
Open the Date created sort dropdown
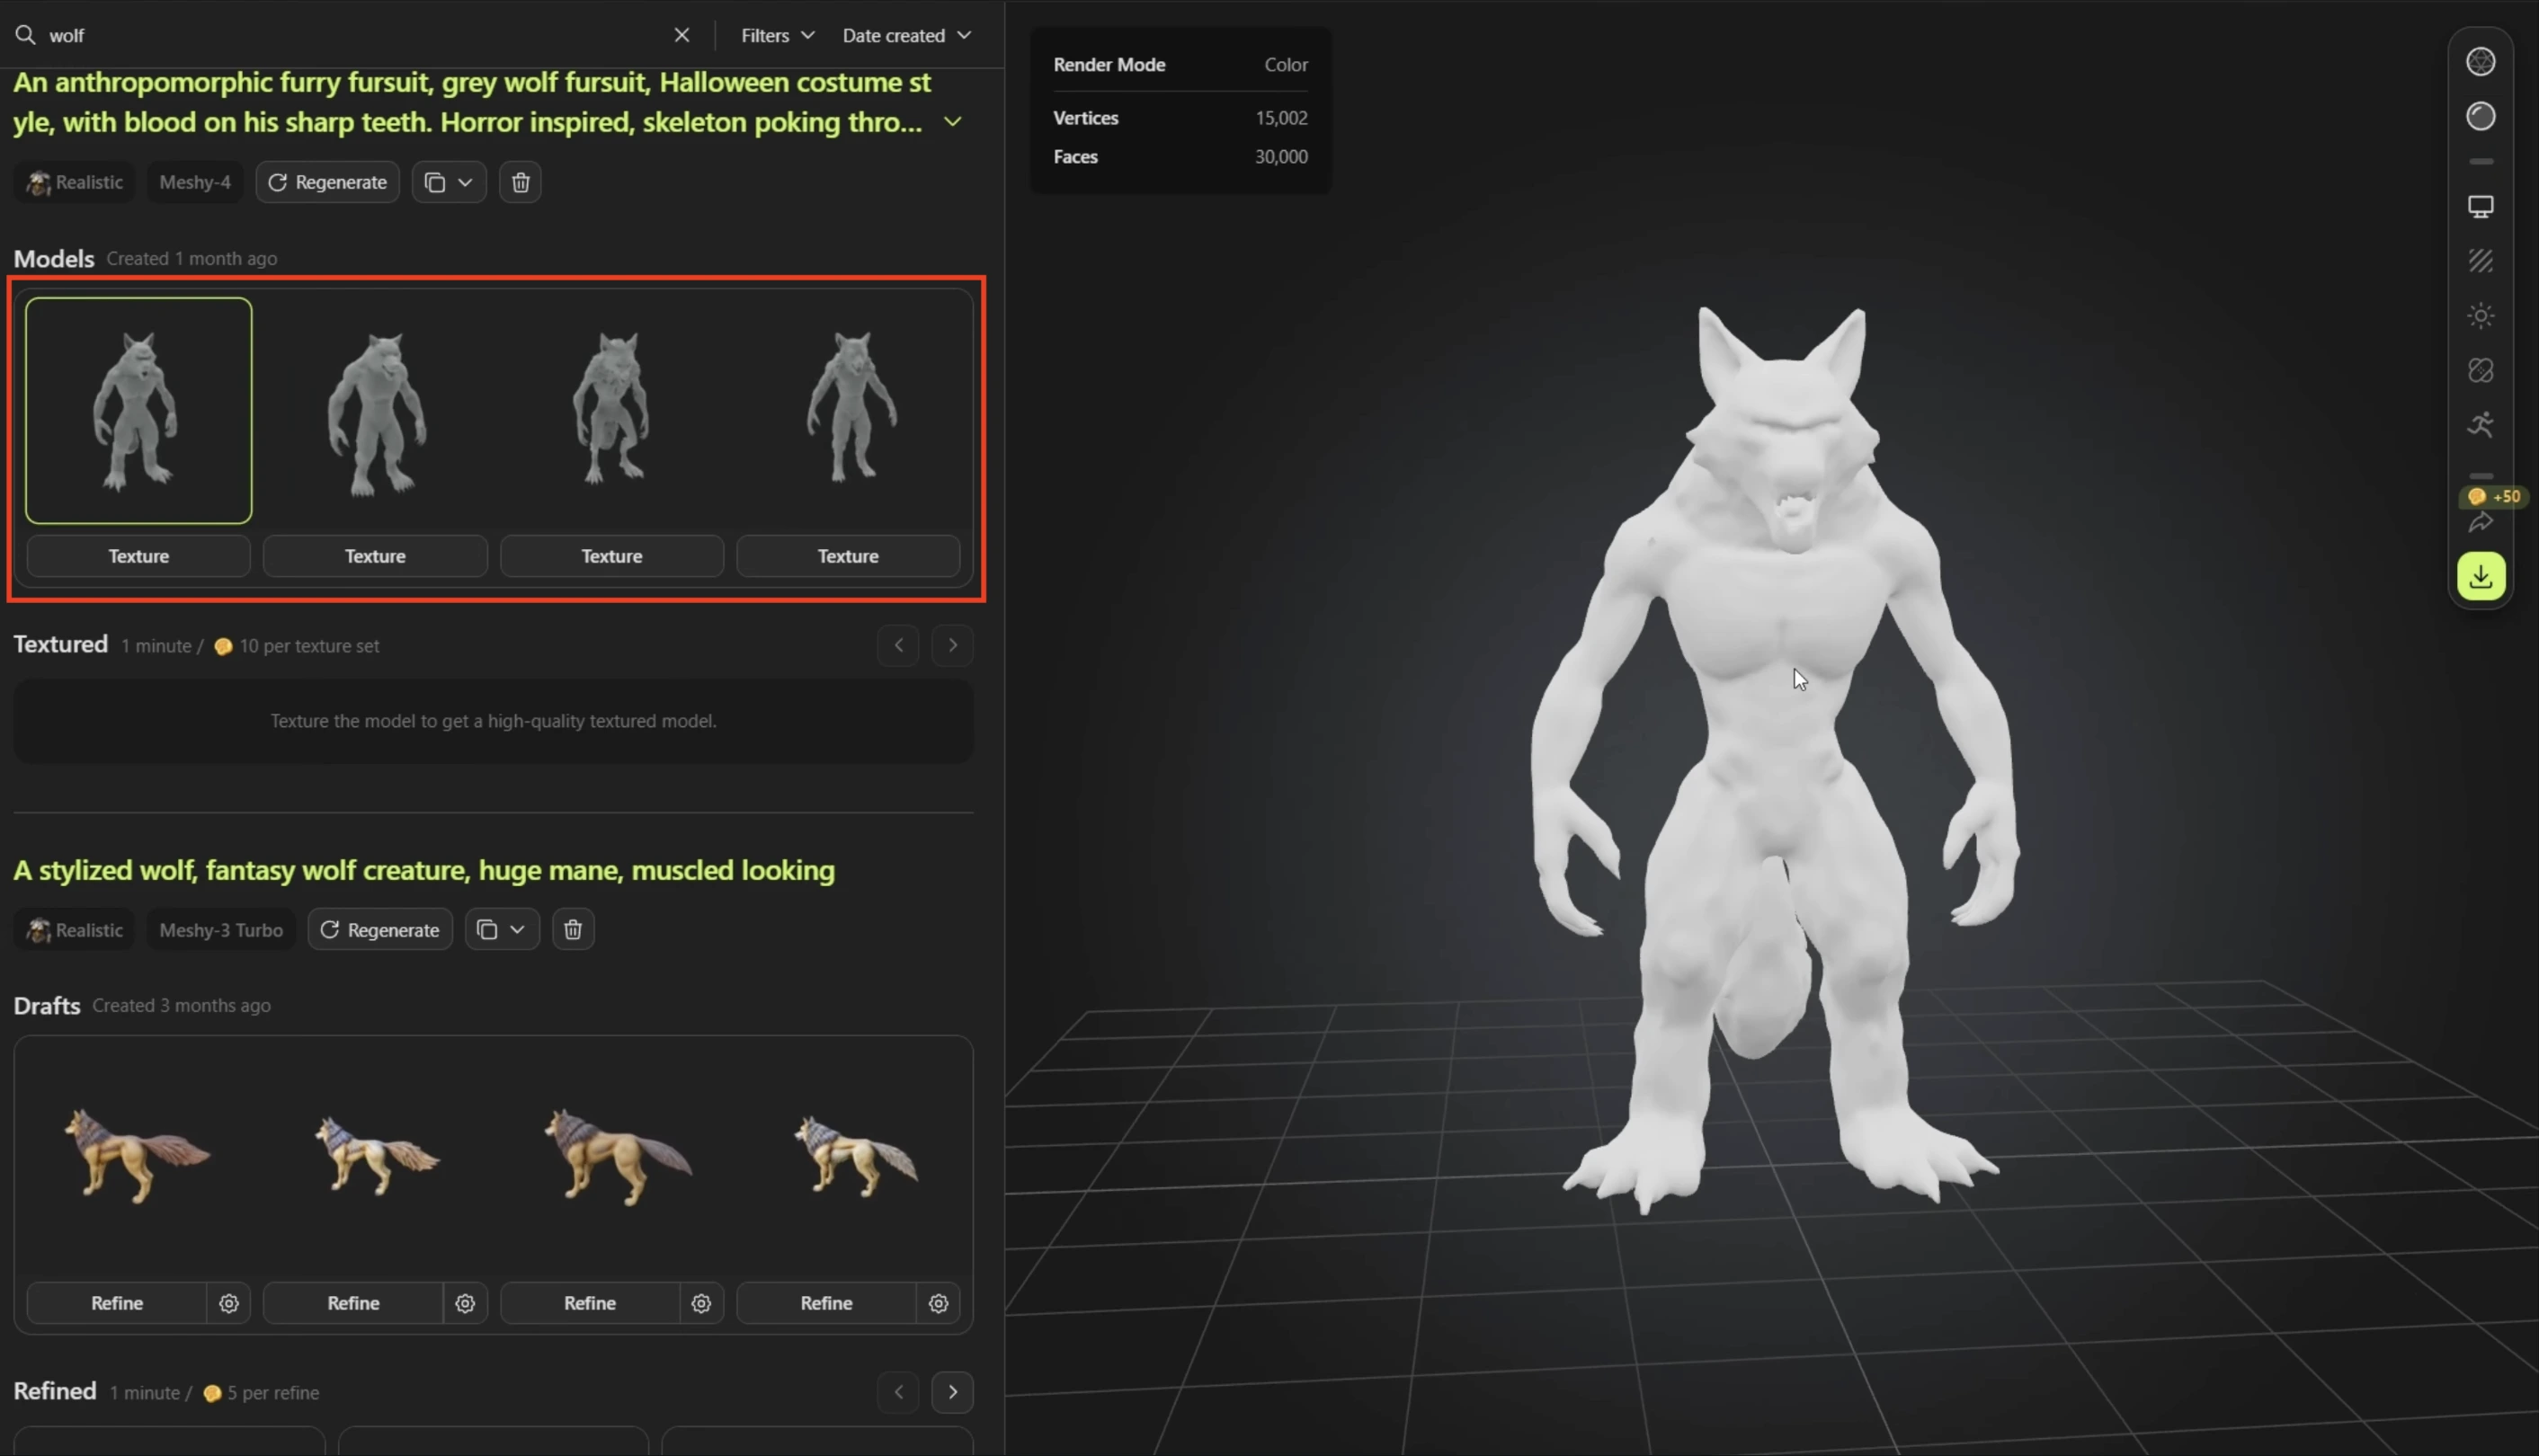click(x=904, y=35)
